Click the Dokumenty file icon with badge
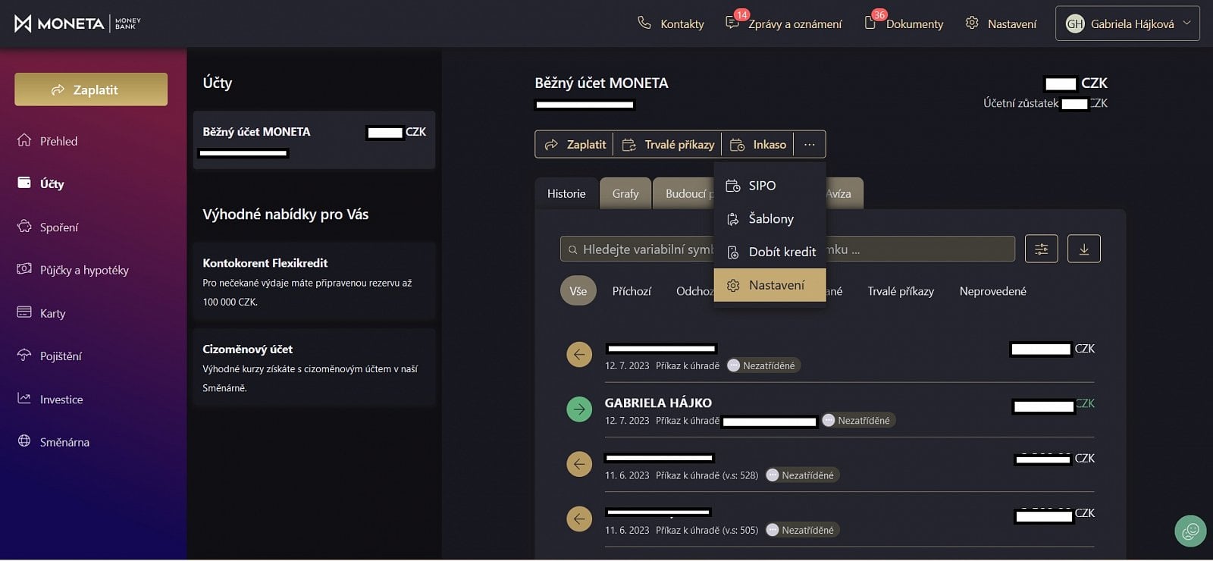The height and width of the screenshot is (561, 1213). [870, 23]
